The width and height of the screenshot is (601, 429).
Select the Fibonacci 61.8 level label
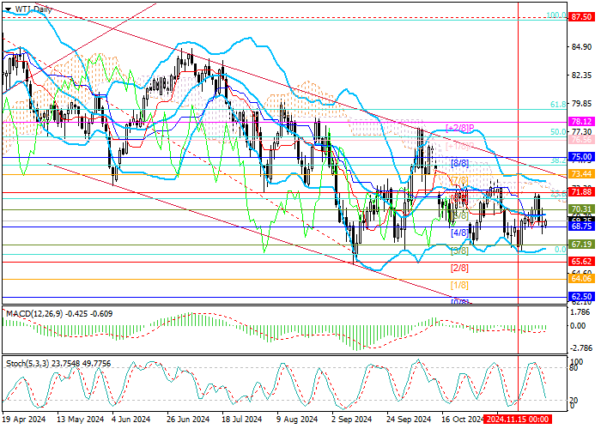(558, 105)
